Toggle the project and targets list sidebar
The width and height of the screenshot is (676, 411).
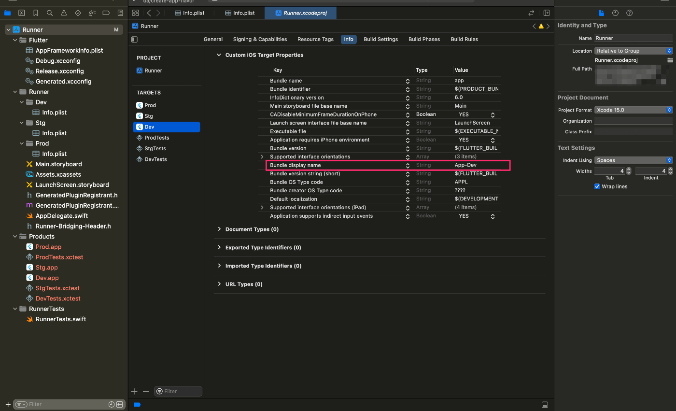[135, 39]
